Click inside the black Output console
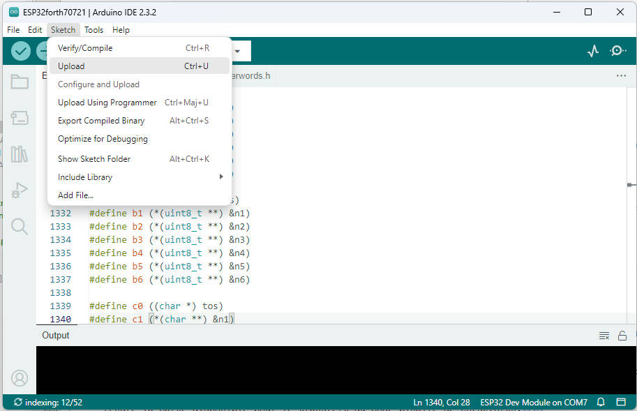Screen dimensions: 637x411 (336, 370)
